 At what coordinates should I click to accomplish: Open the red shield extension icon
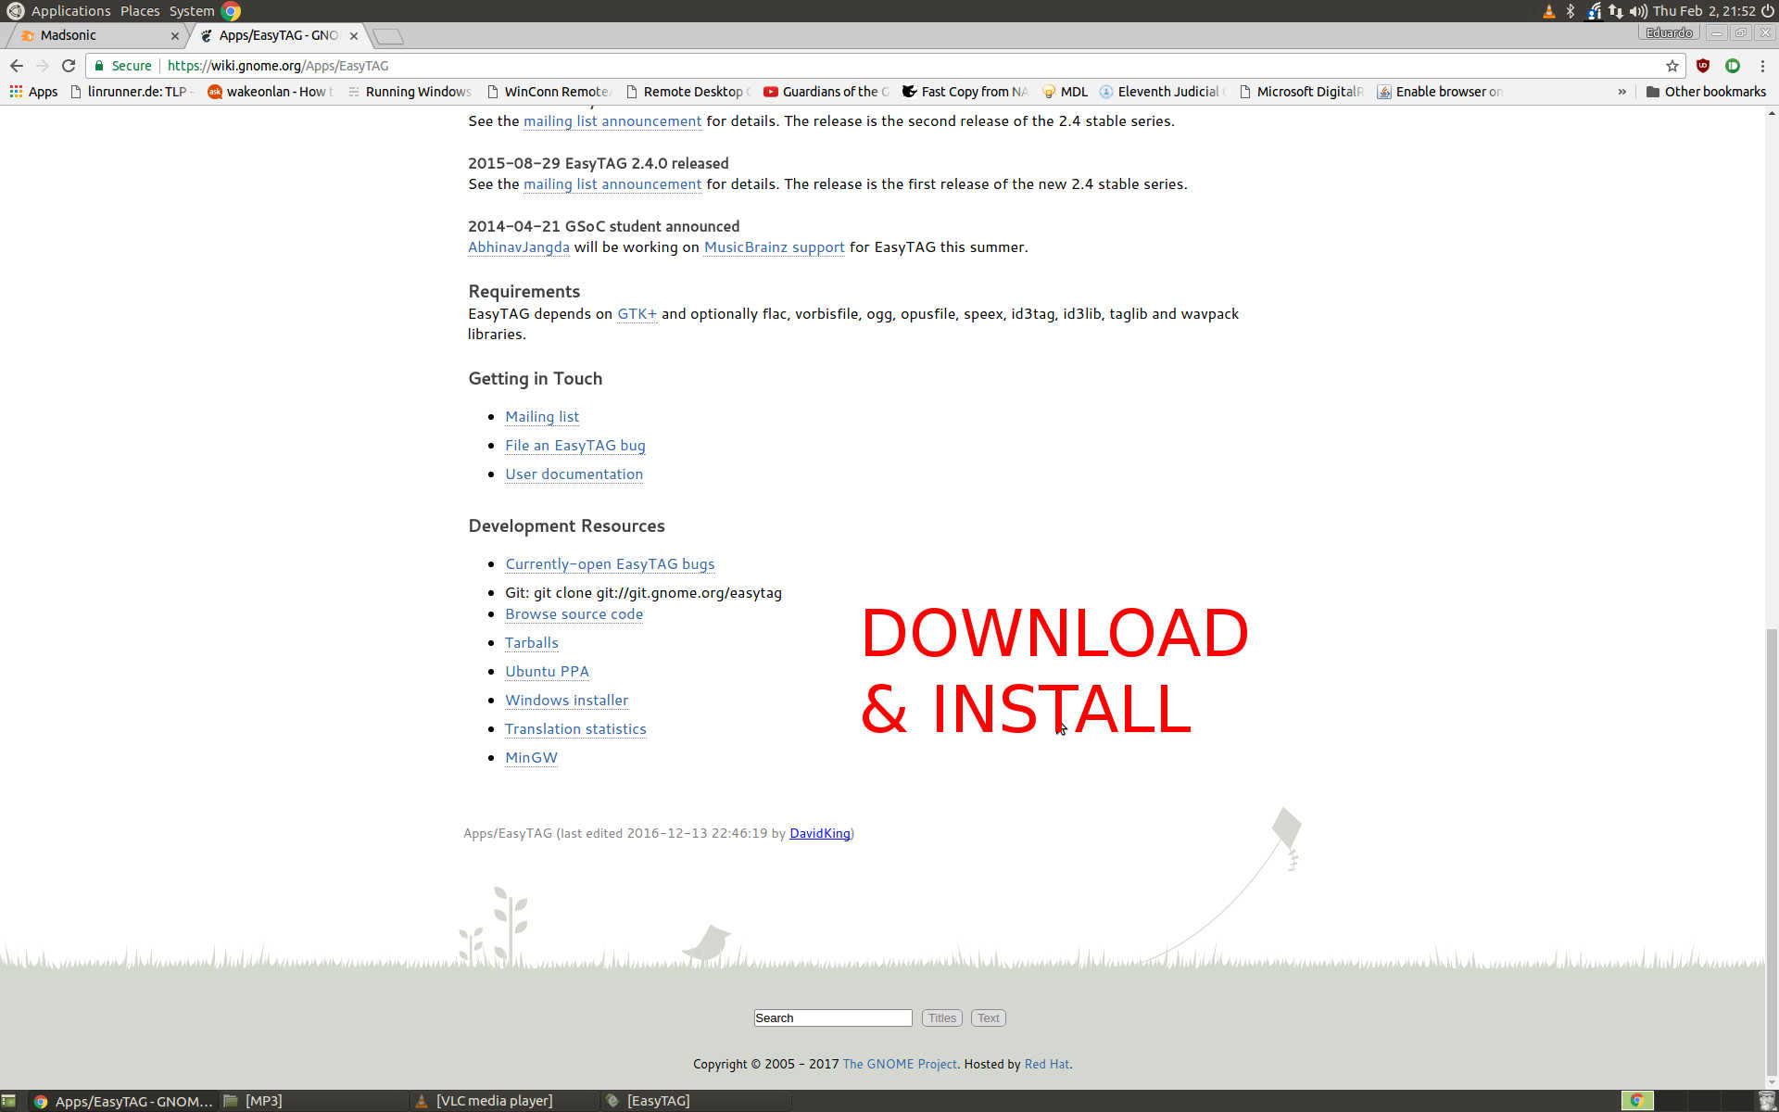coord(1703,66)
